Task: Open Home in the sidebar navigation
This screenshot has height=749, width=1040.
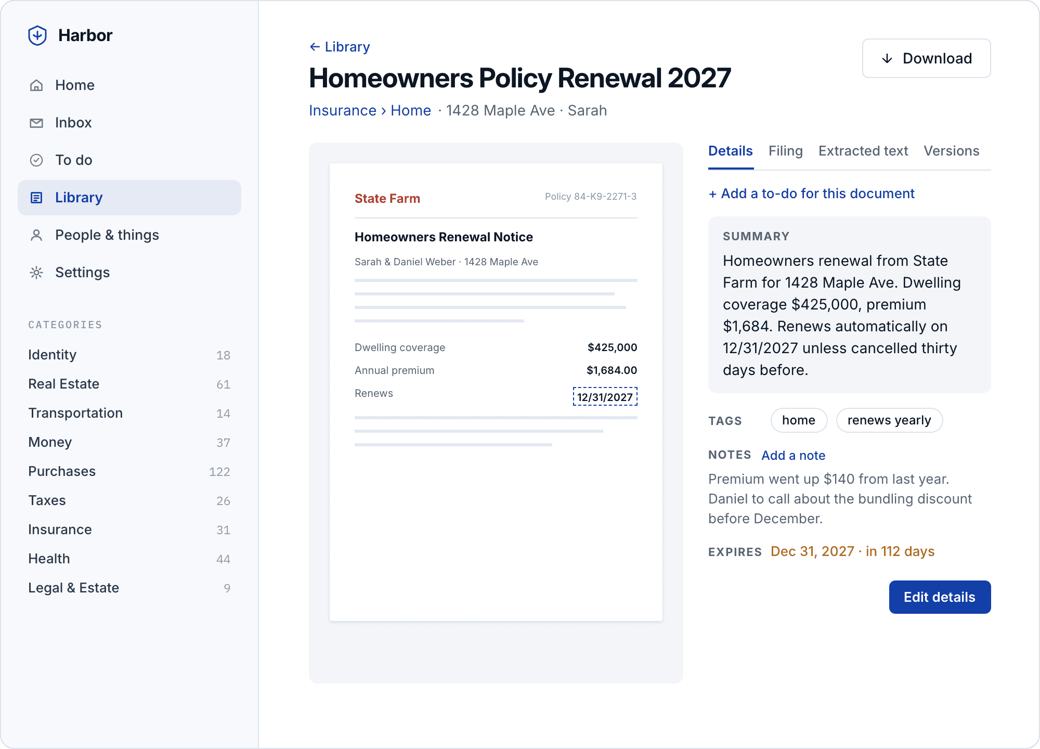Action: [129, 85]
